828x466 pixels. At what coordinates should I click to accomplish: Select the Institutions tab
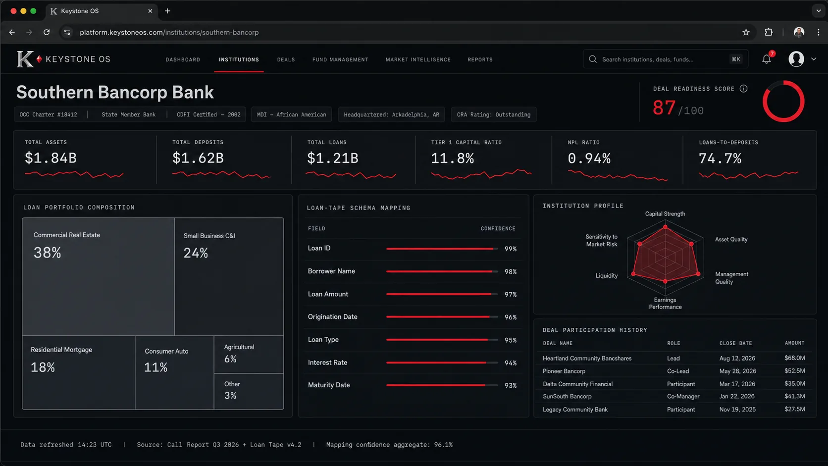(x=239, y=59)
